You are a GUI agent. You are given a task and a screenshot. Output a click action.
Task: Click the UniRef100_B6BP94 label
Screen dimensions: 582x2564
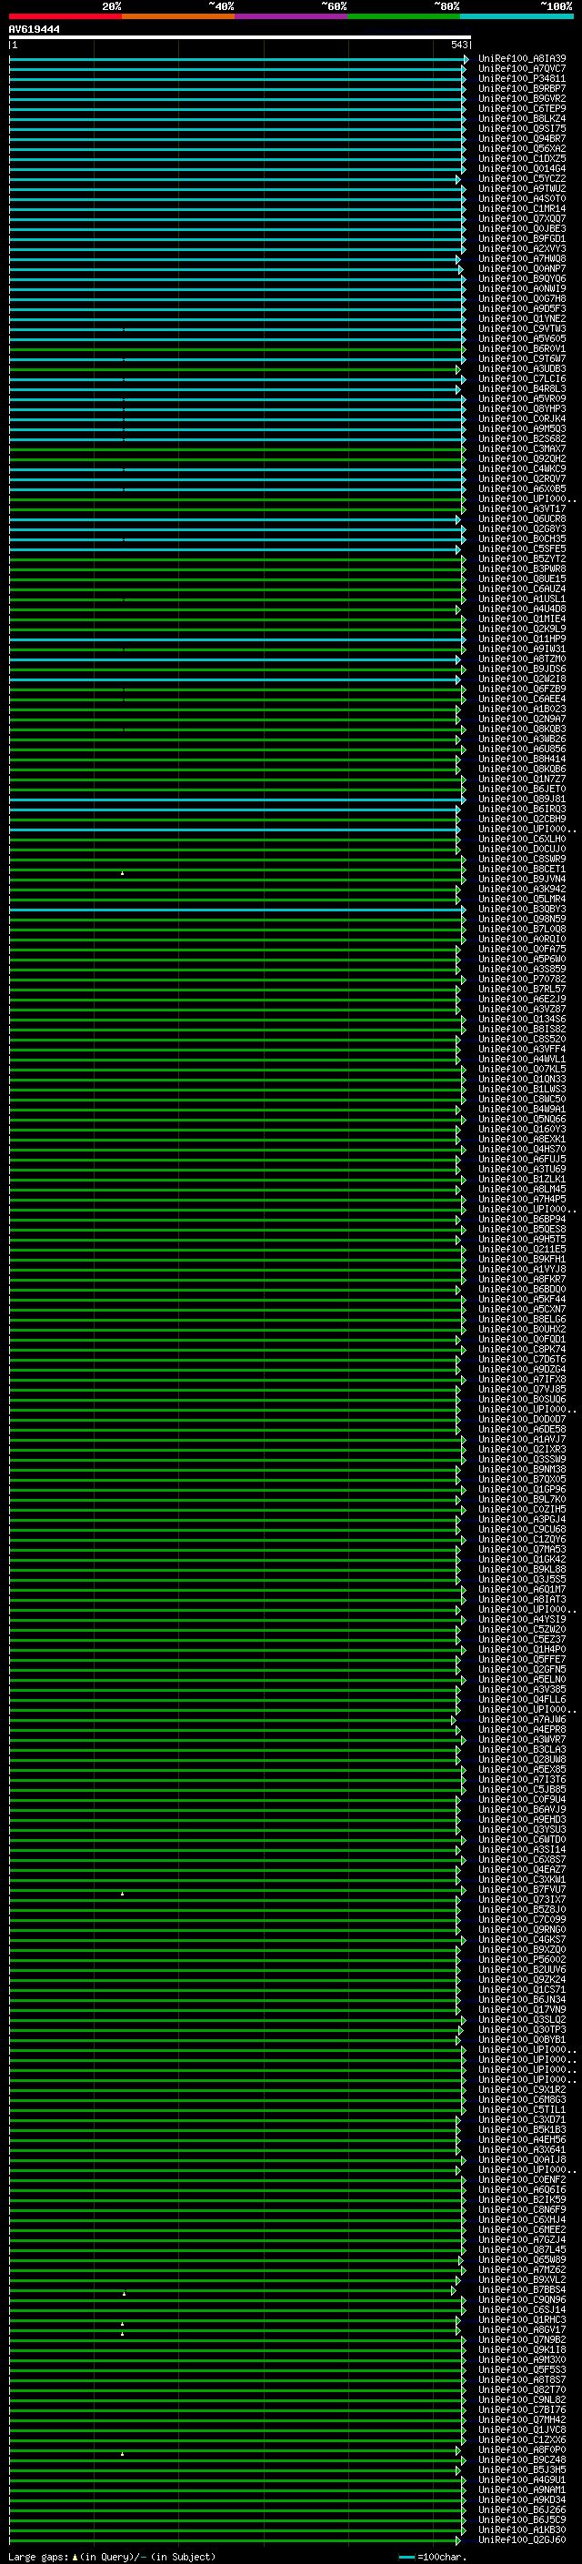point(522,1220)
